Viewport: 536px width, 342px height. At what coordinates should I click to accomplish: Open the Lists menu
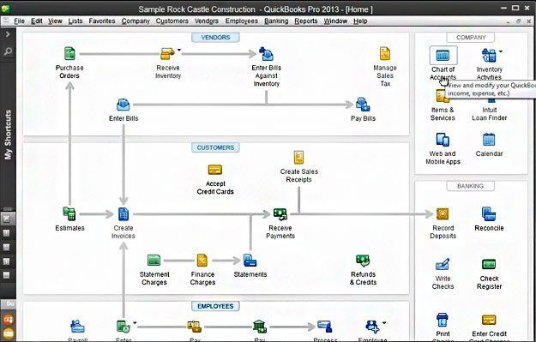75,21
